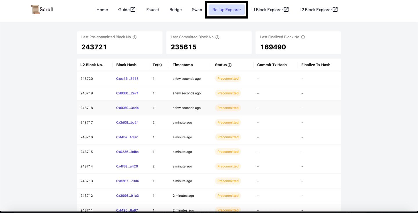Open block hash 0xf4ba...4d82

(x=127, y=137)
